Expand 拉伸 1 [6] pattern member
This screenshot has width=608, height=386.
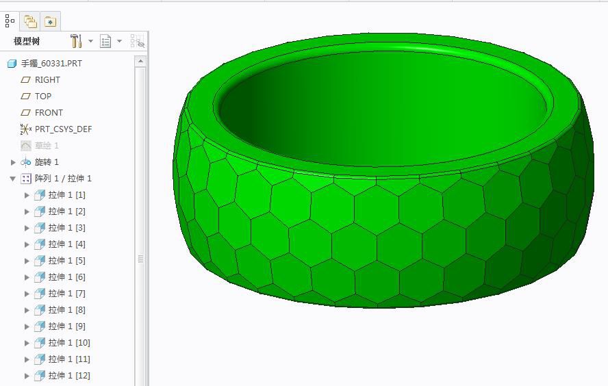point(27,277)
